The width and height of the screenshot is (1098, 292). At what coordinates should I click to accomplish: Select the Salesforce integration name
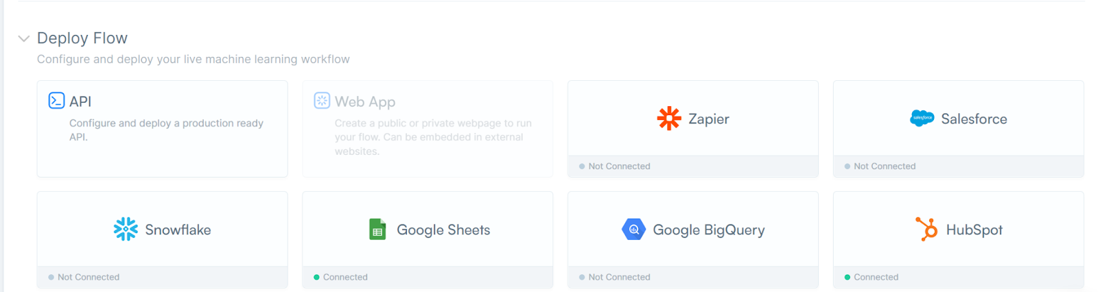pos(974,119)
